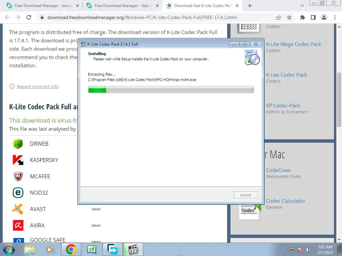Click the K-Lite installer title icon

(x=83, y=44)
